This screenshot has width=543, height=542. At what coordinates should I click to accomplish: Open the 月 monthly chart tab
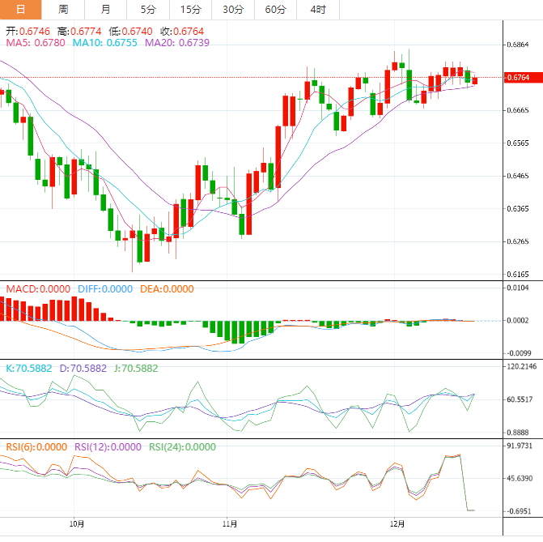click(106, 10)
